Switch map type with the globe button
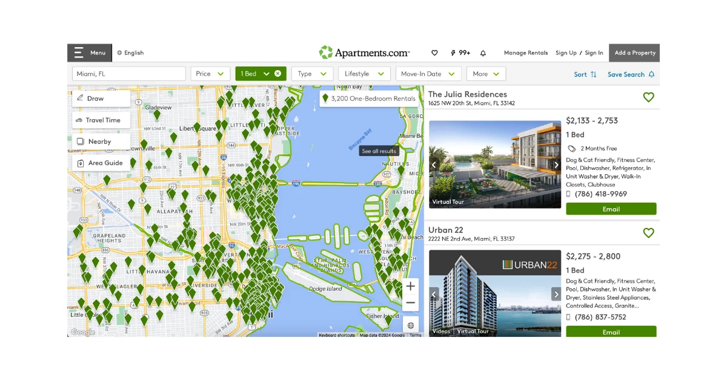727x381 pixels. 411,325
